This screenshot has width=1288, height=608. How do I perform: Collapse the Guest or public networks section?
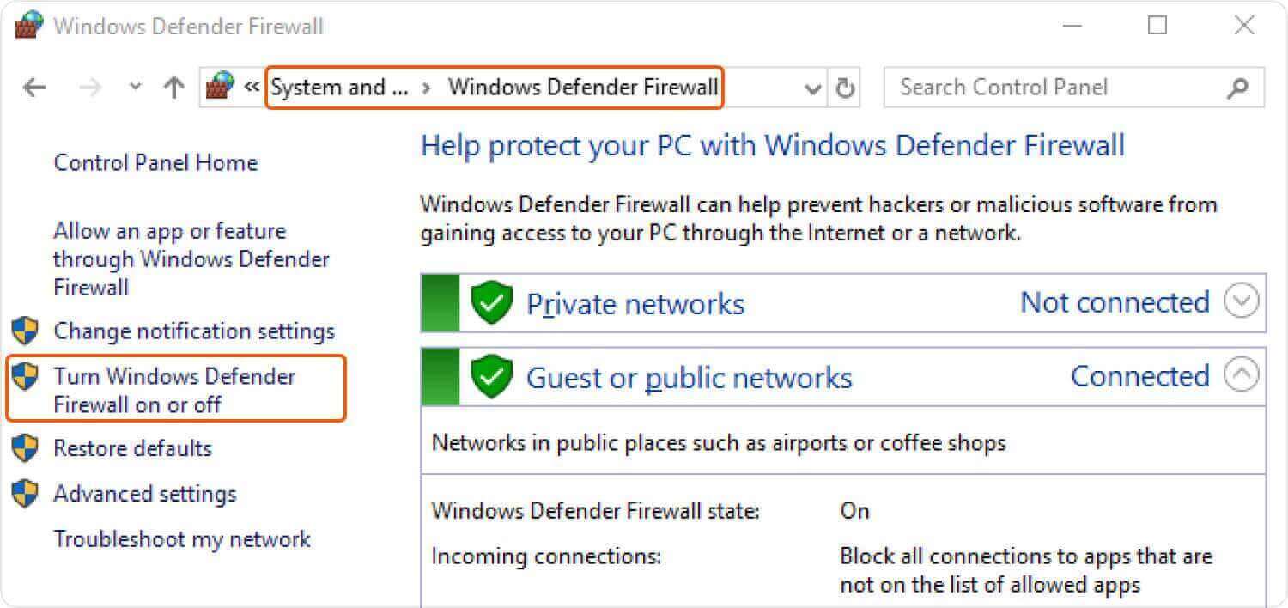(x=1241, y=375)
